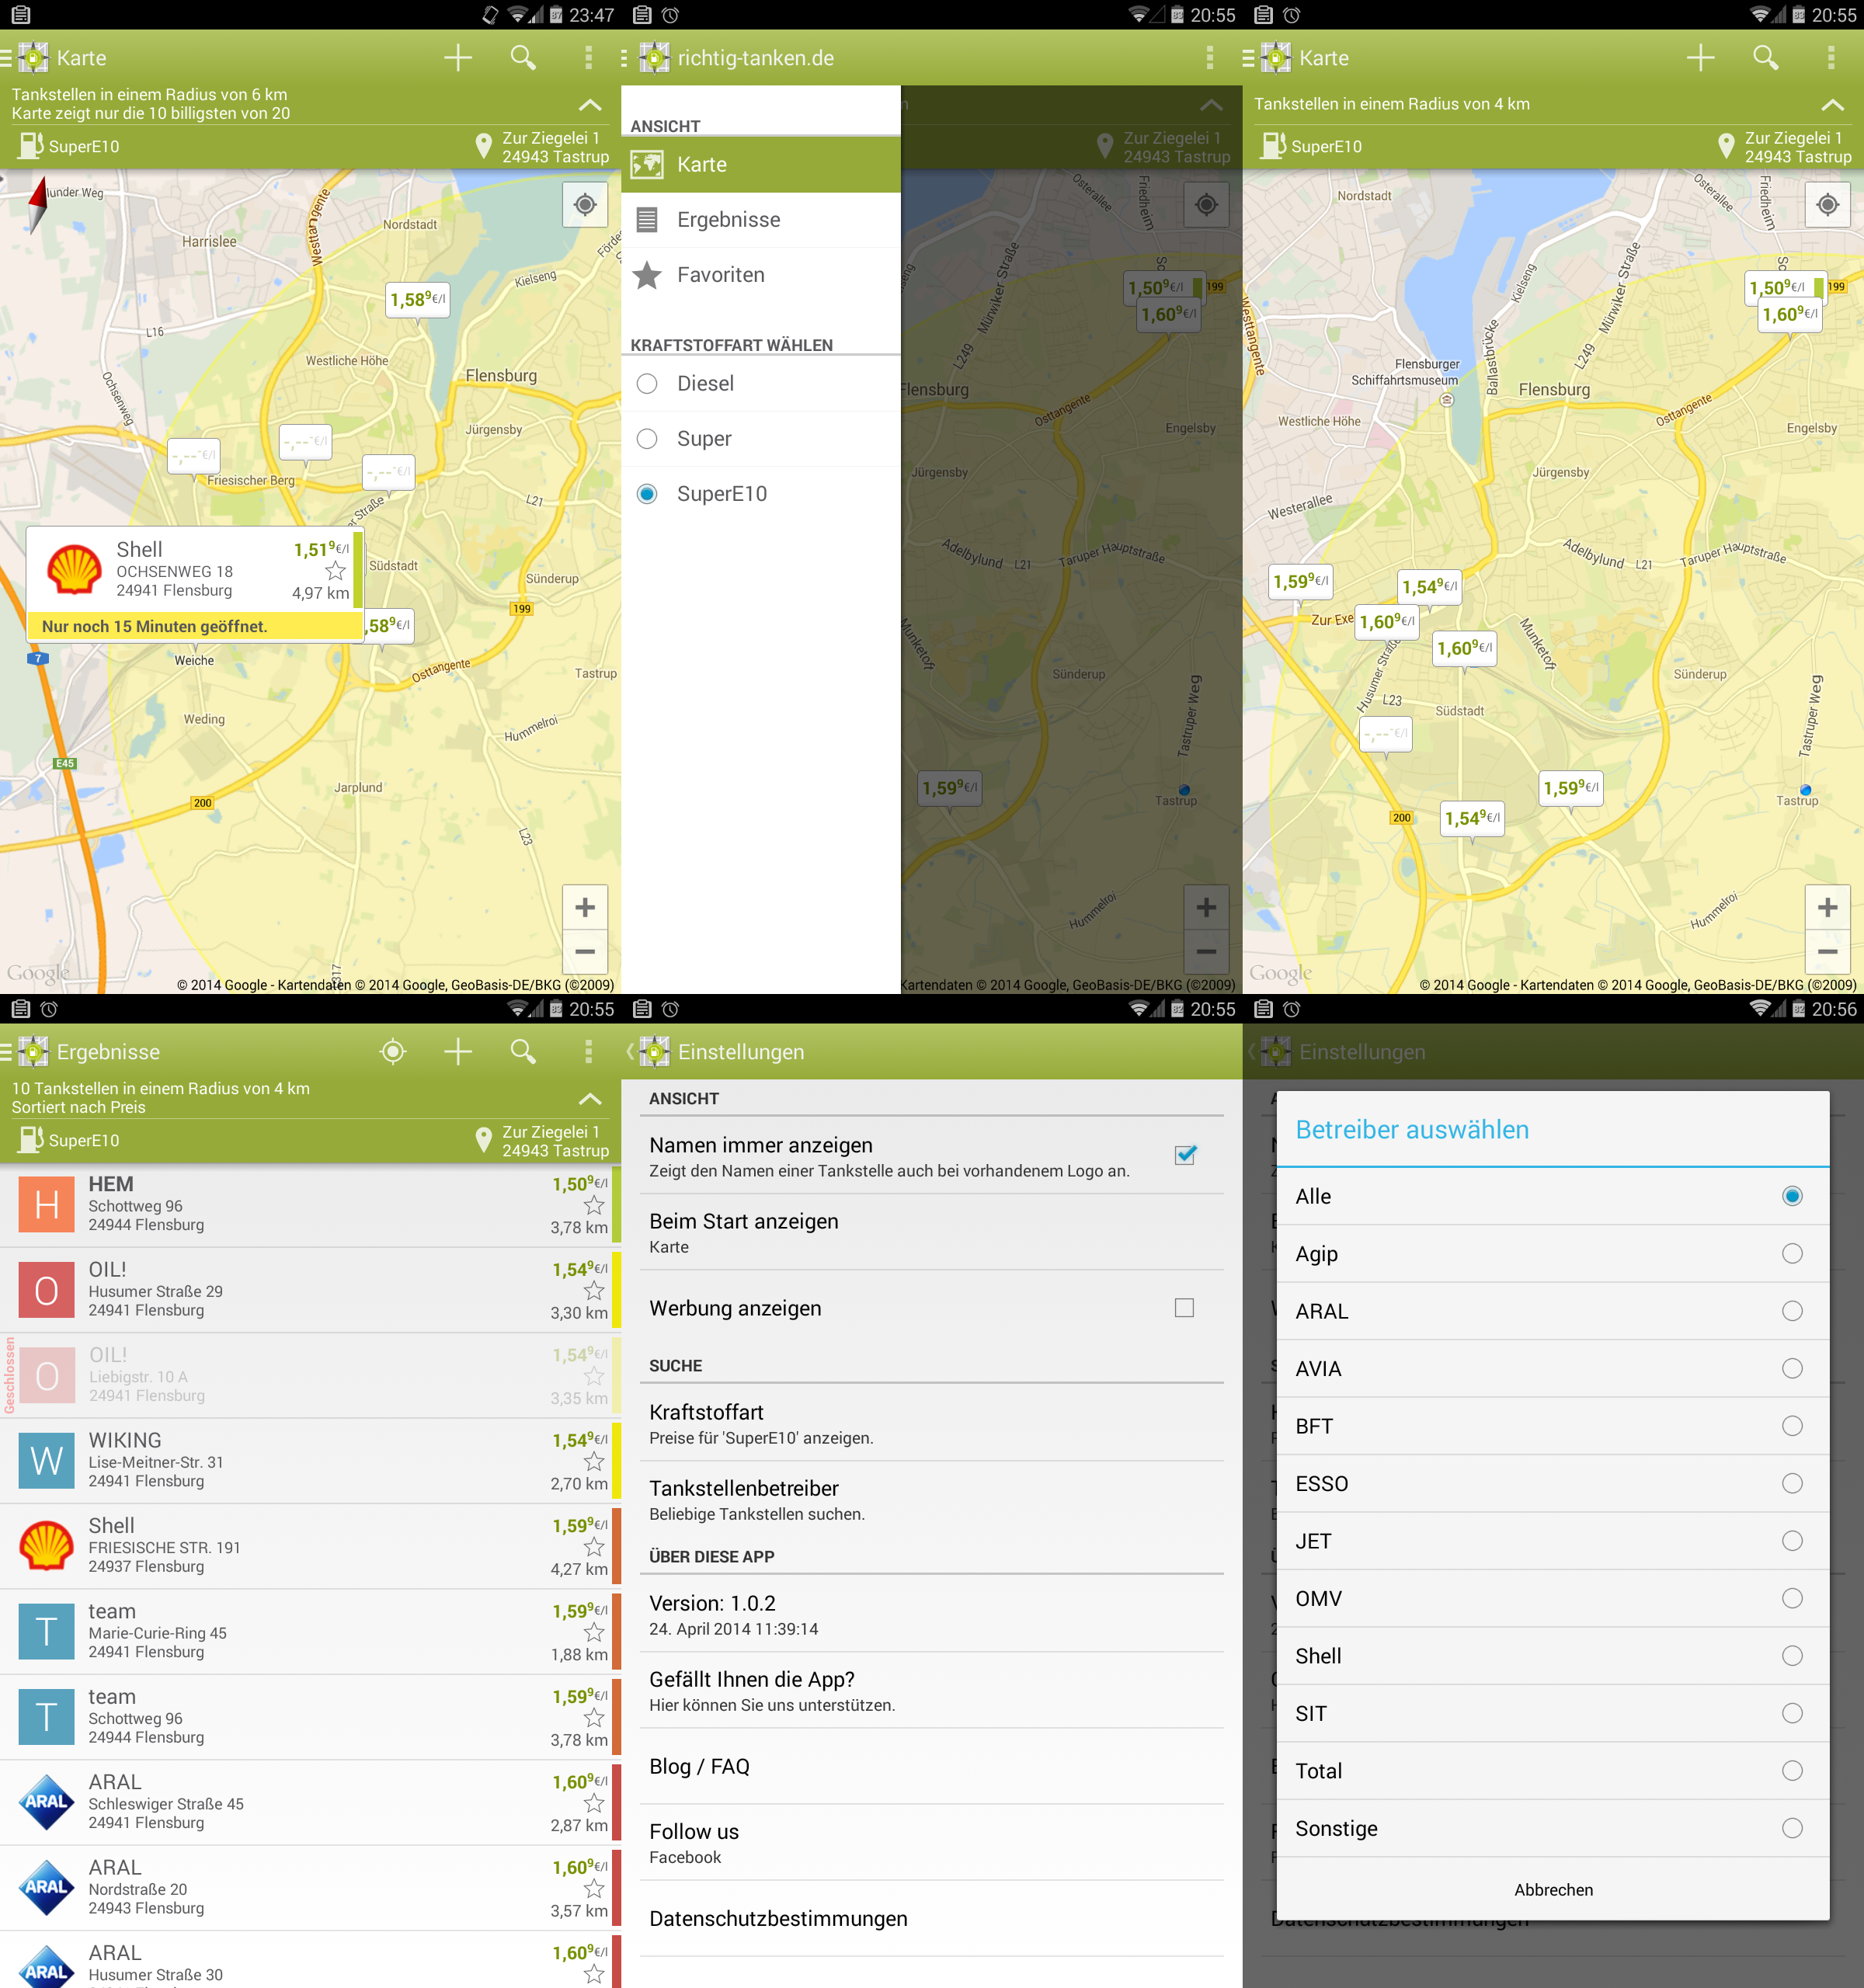Open Shell Ochsenweg 18 info card
The image size is (1864, 1988).
(195, 584)
